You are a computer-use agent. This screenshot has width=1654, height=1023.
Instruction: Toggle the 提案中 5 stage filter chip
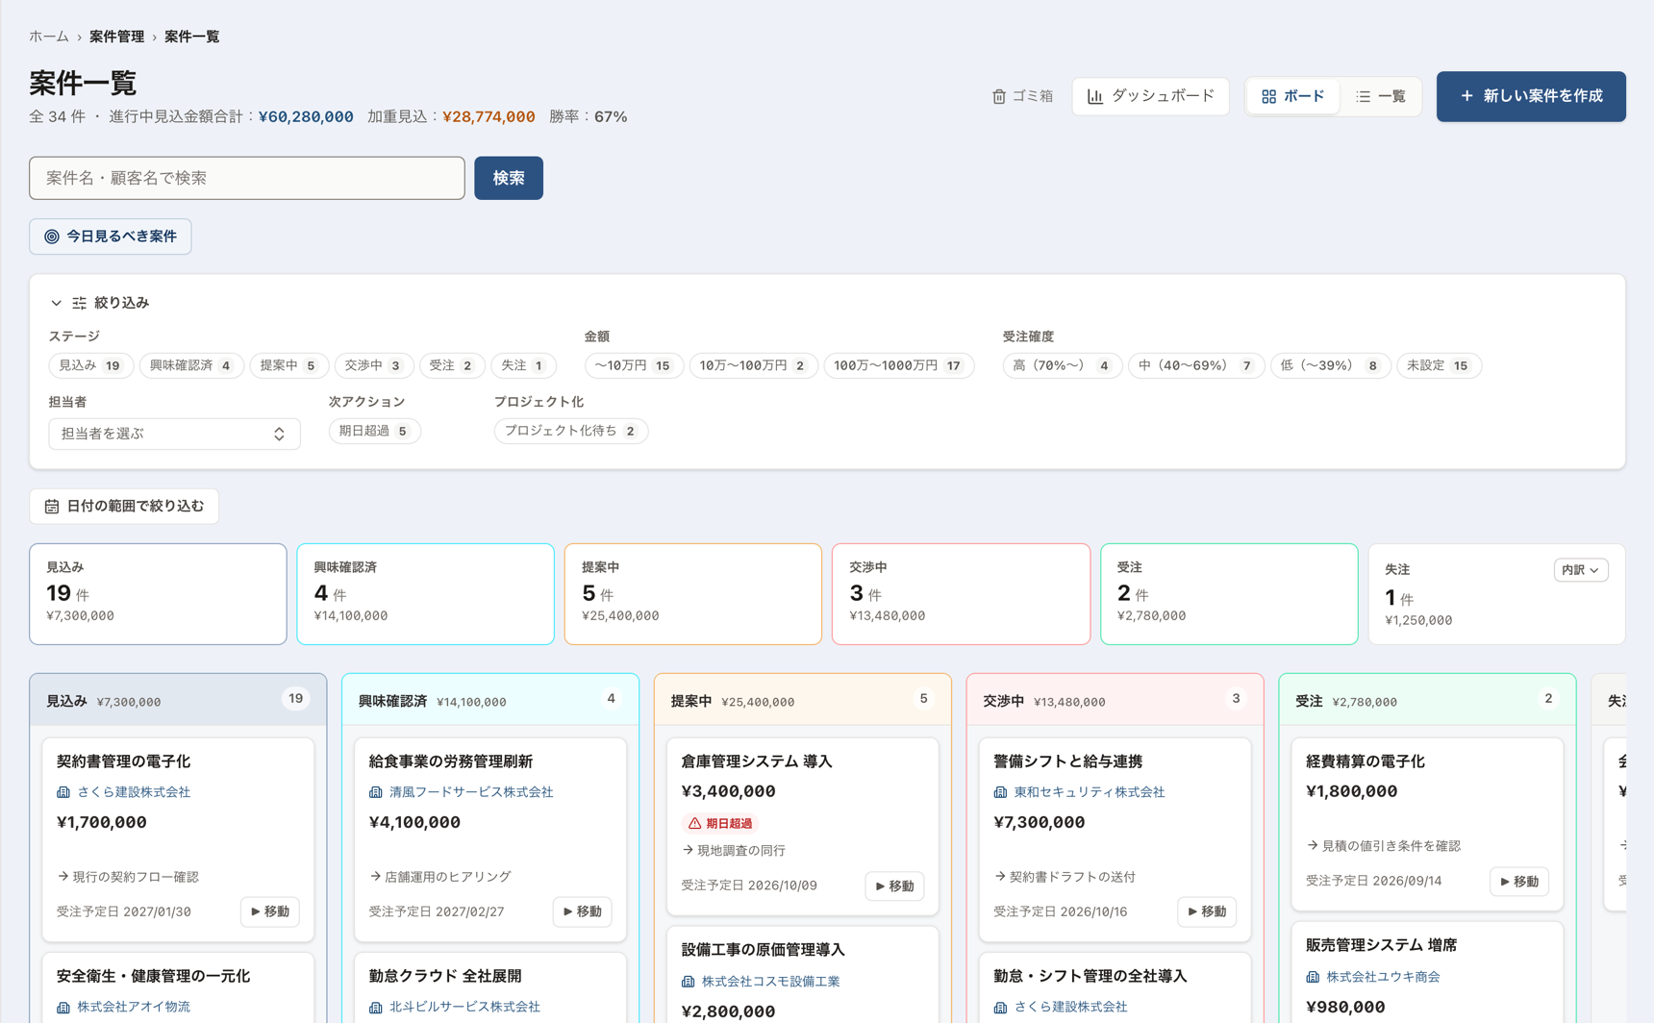[x=288, y=365]
